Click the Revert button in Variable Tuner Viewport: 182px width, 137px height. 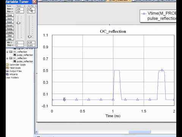pos(9,25)
